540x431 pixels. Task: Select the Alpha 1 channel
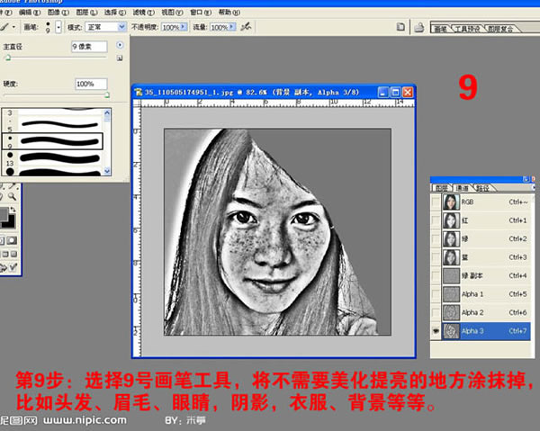point(486,294)
